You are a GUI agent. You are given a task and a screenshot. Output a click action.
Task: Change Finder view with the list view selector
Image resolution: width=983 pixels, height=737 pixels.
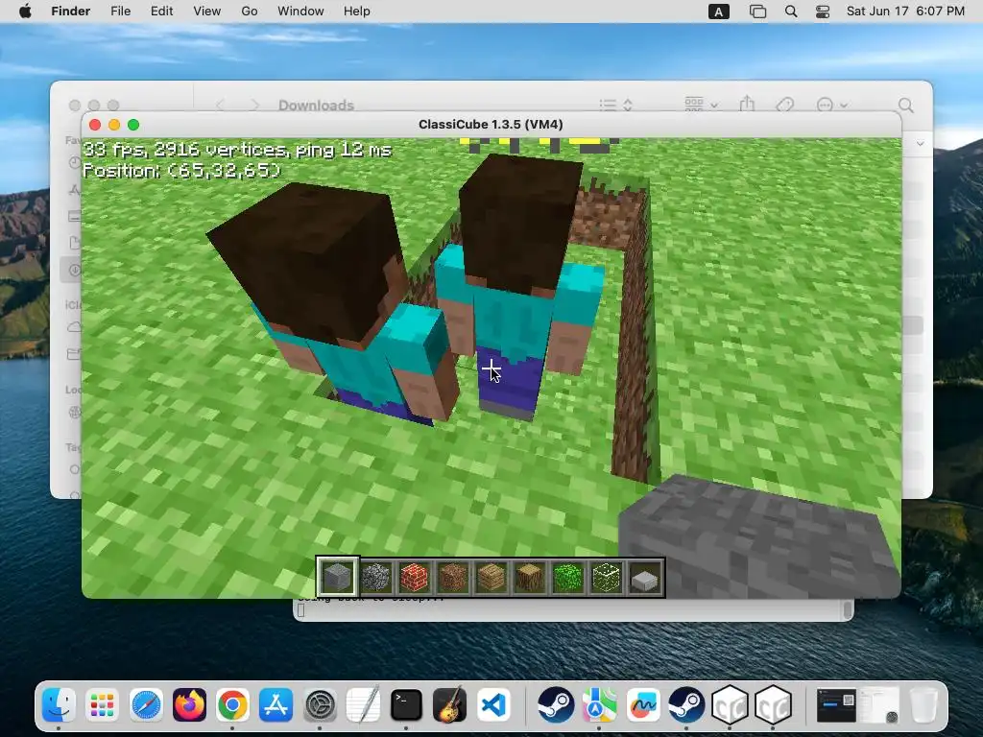click(615, 105)
